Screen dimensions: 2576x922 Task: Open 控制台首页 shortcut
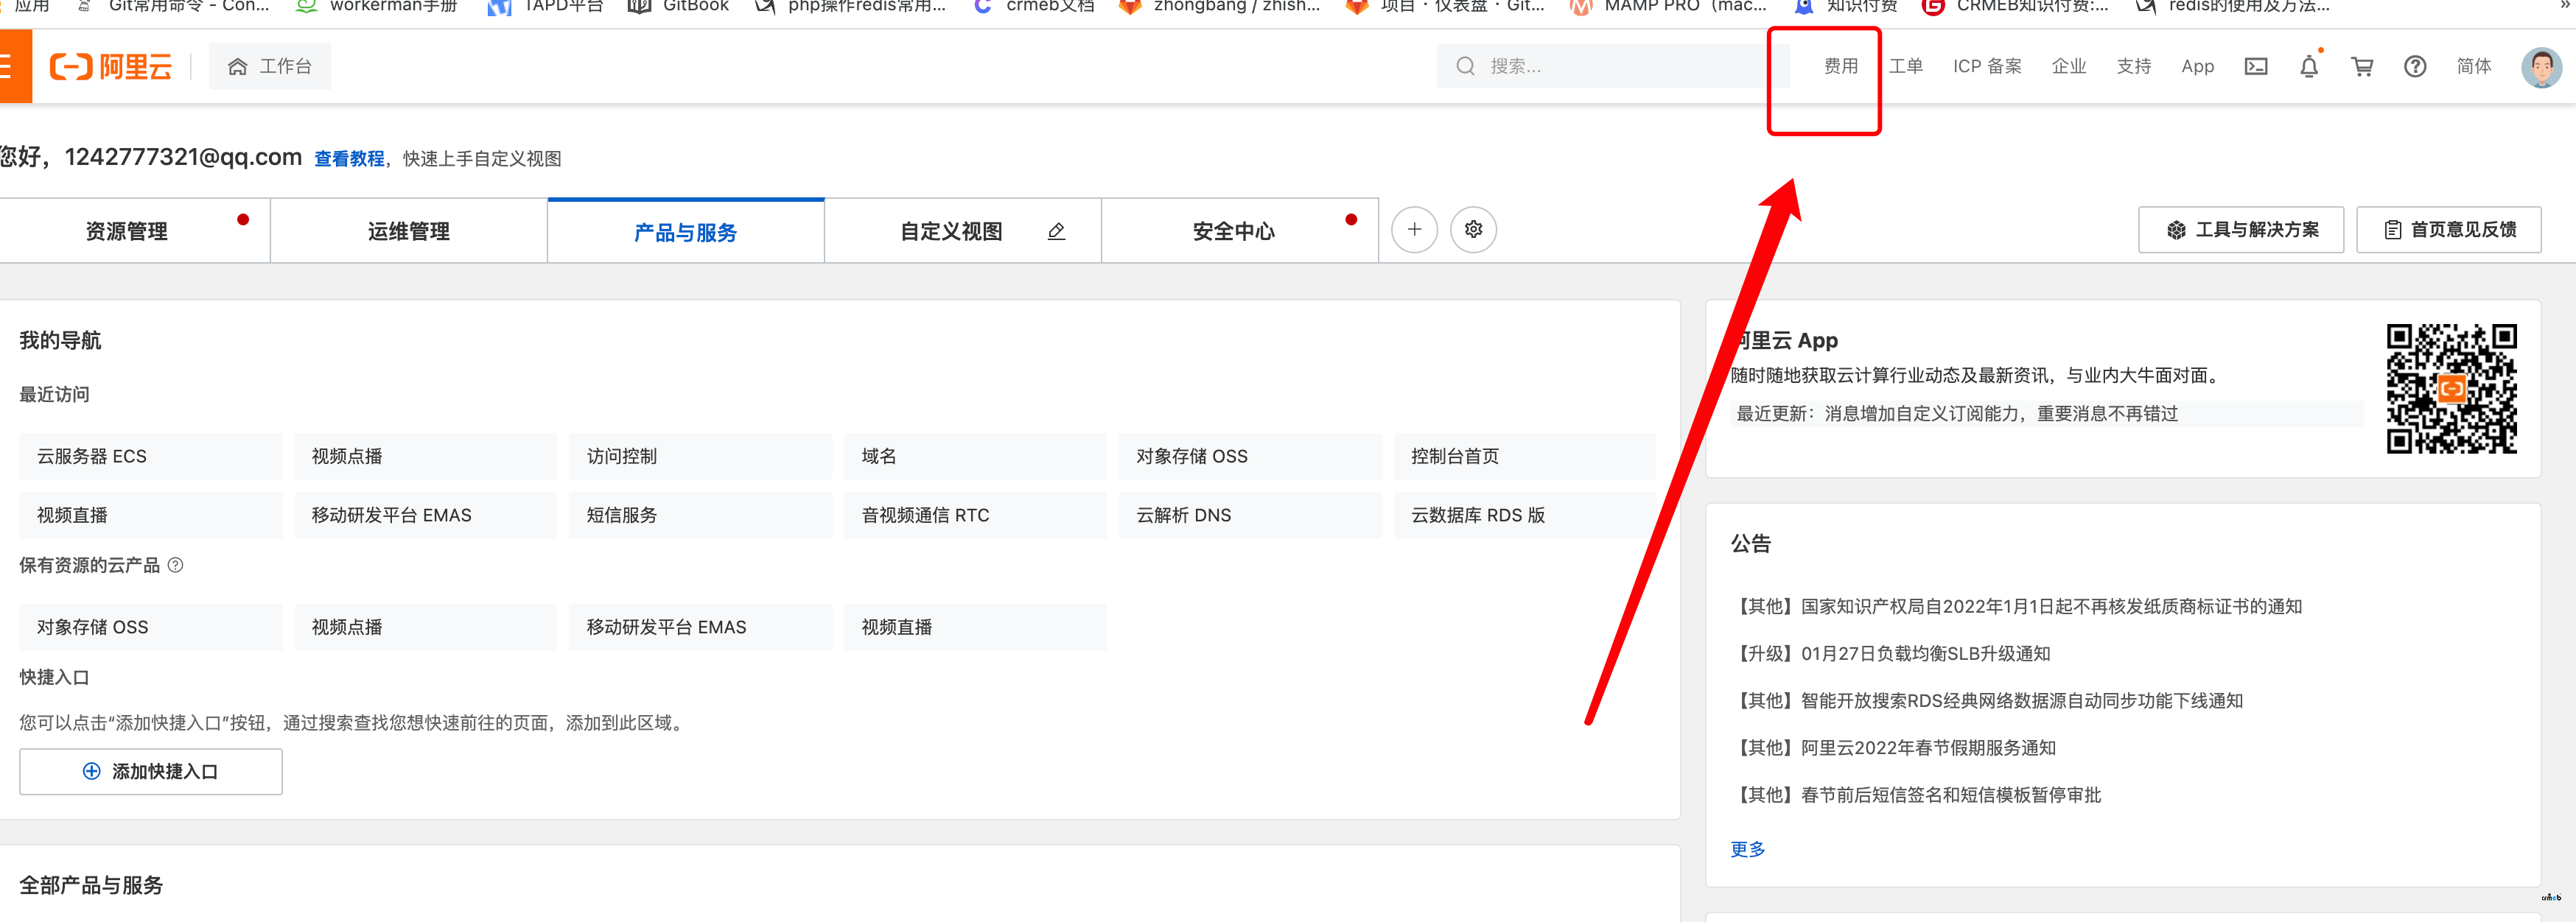click(x=1525, y=457)
